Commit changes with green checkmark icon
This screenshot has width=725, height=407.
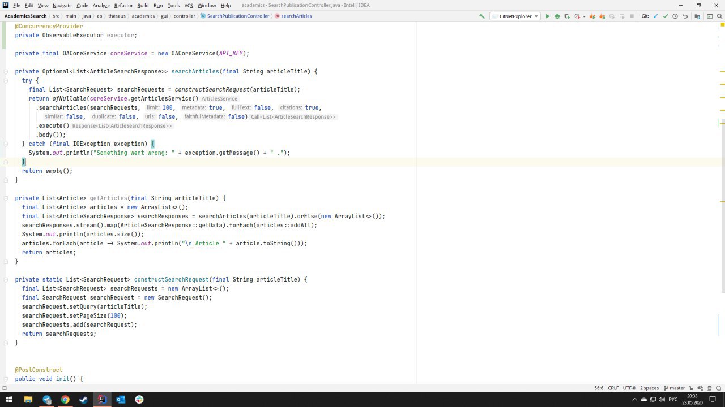(x=666, y=16)
